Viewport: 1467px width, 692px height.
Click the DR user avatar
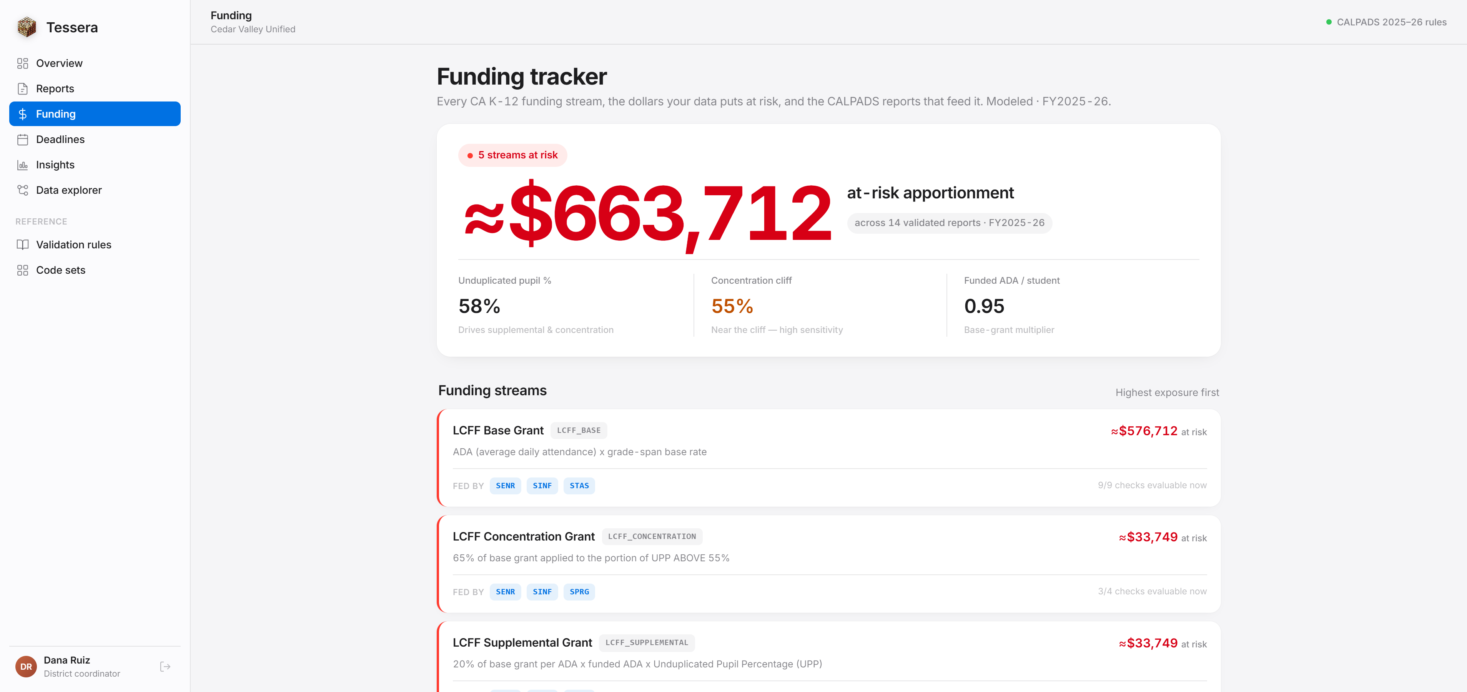26,666
